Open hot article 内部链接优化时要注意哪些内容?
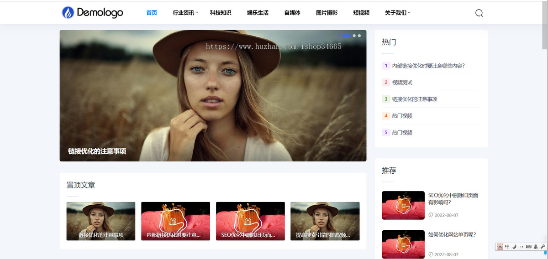 pos(428,66)
